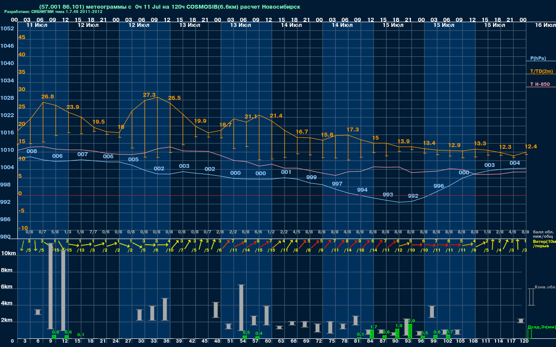The width and height of the screenshot is (556, 347).
Task: Click the 999 pressure label
Action: point(311,177)
